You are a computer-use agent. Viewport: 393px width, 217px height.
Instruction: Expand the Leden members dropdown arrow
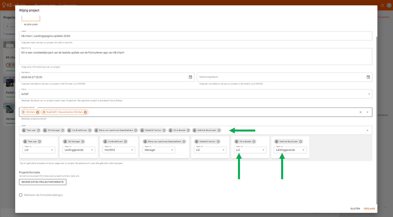[367, 130]
